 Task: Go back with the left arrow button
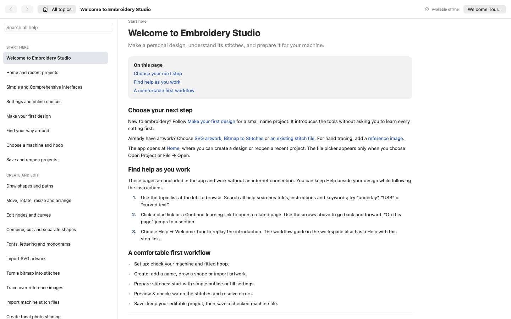[x=11, y=9]
